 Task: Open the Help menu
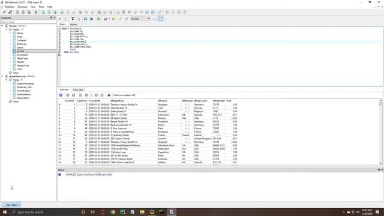49,7
